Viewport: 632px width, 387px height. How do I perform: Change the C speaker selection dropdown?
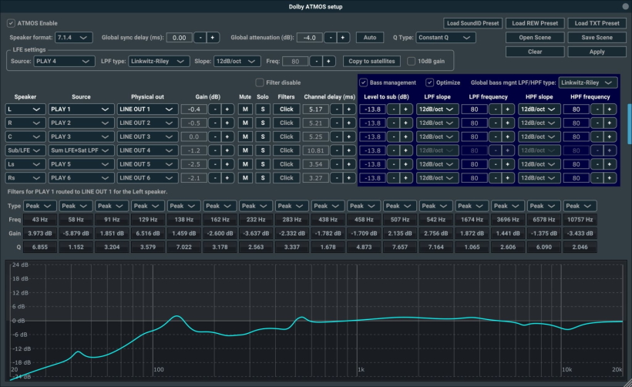click(x=25, y=136)
